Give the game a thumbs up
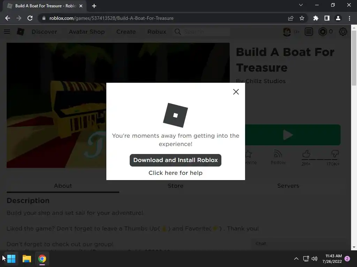The height and width of the screenshot is (267, 357). [306, 154]
